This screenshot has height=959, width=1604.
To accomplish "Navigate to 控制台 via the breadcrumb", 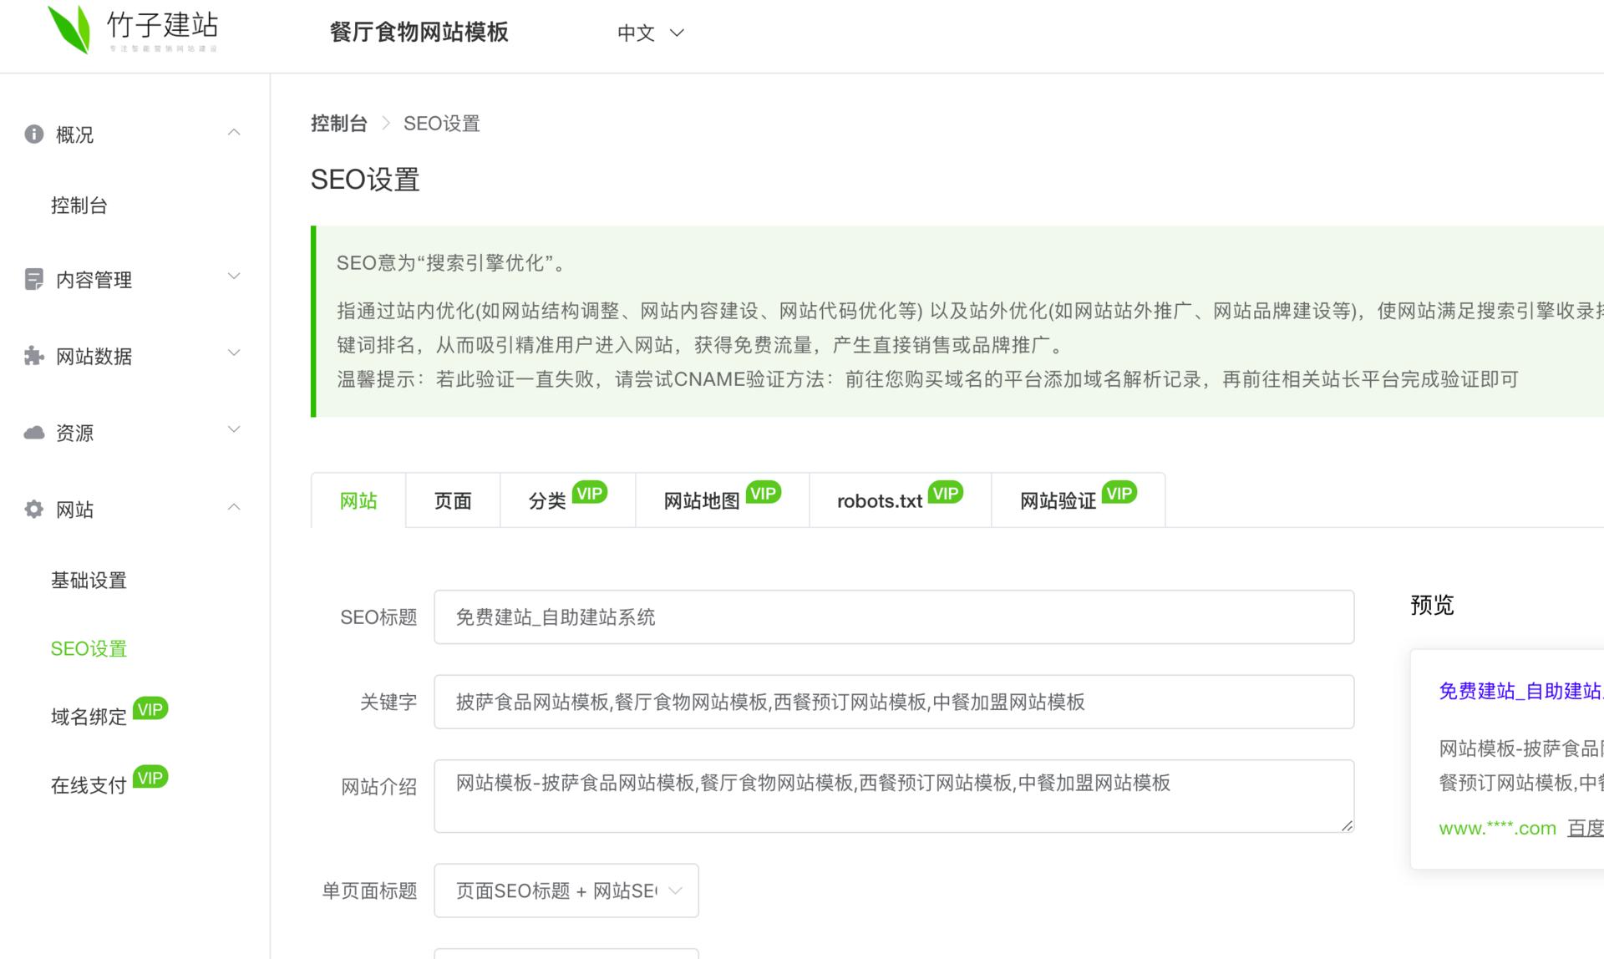I will pos(339,123).
